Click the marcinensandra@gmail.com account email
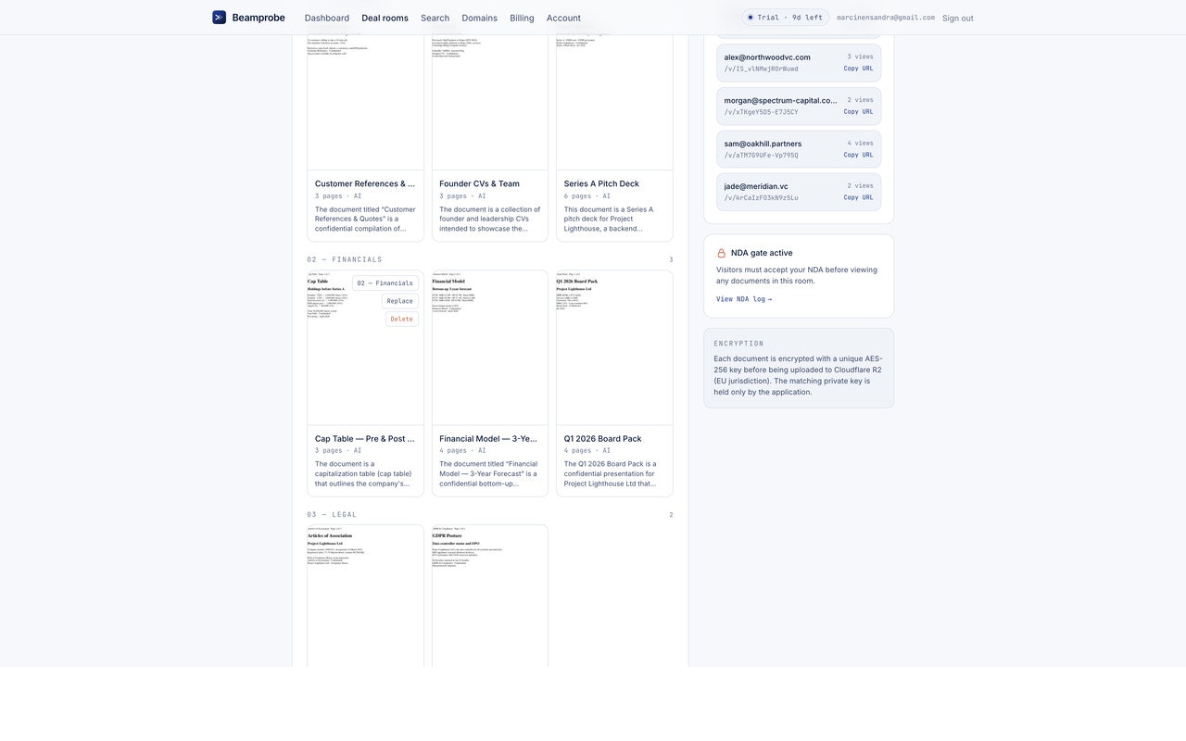The width and height of the screenshot is (1186, 741). coord(886,18)
